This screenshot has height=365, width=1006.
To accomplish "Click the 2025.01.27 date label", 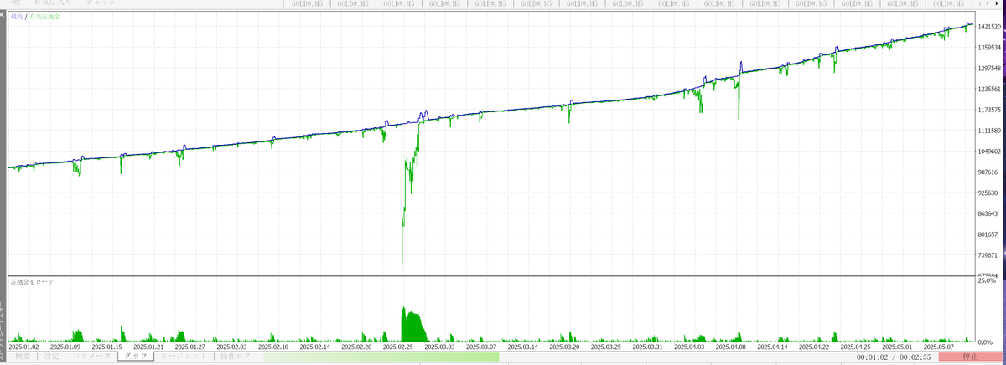I will (x=190, y=346).
